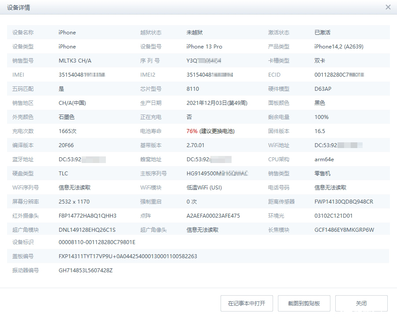
Task: Click the CPU architecture arm64e
Action: pos(324,159)
